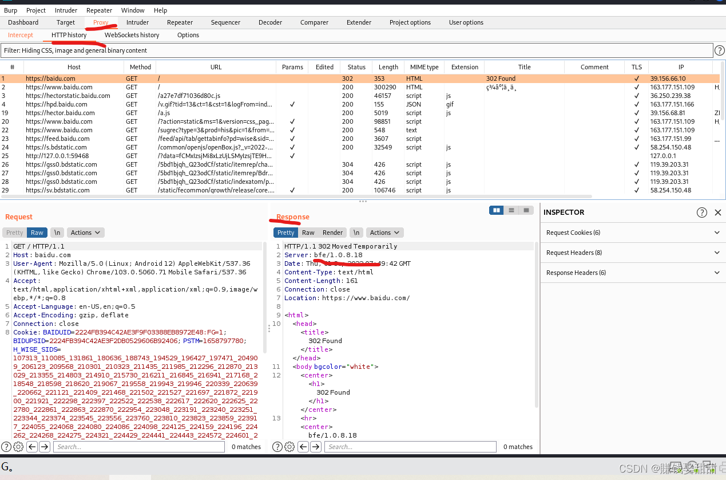Click the filter bar to edit filters

point(357,50)
